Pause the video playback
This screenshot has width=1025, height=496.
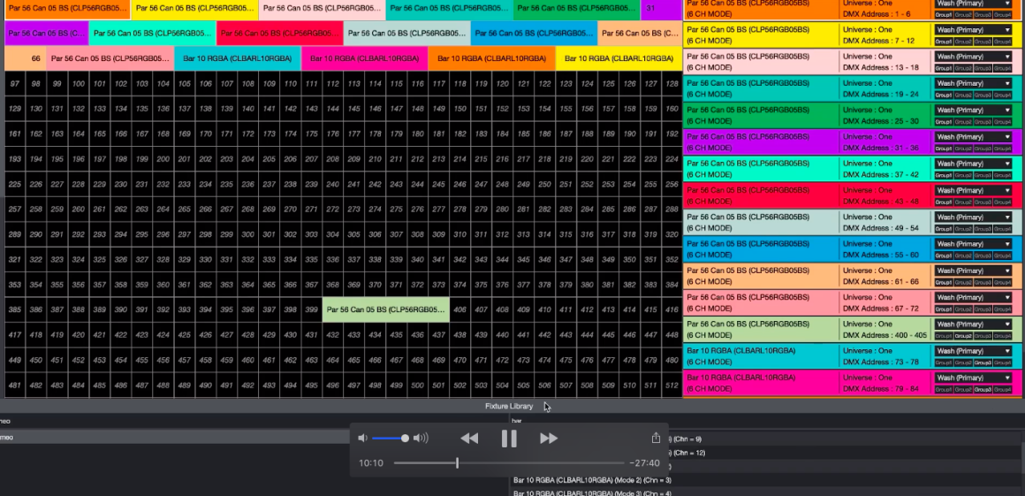[x=509, y=439]
